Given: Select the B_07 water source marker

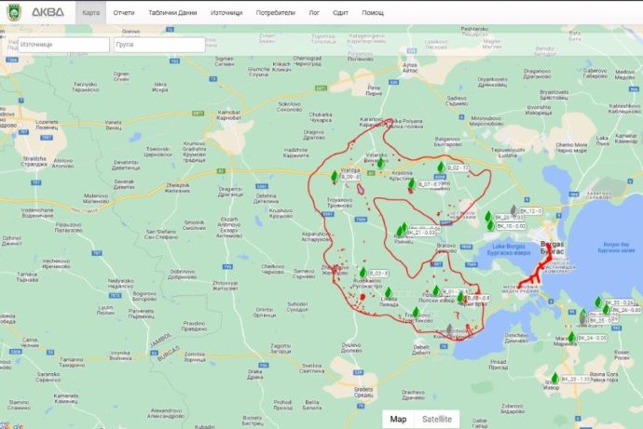Looking at the screenshot, I should click(x=414, y=185).
